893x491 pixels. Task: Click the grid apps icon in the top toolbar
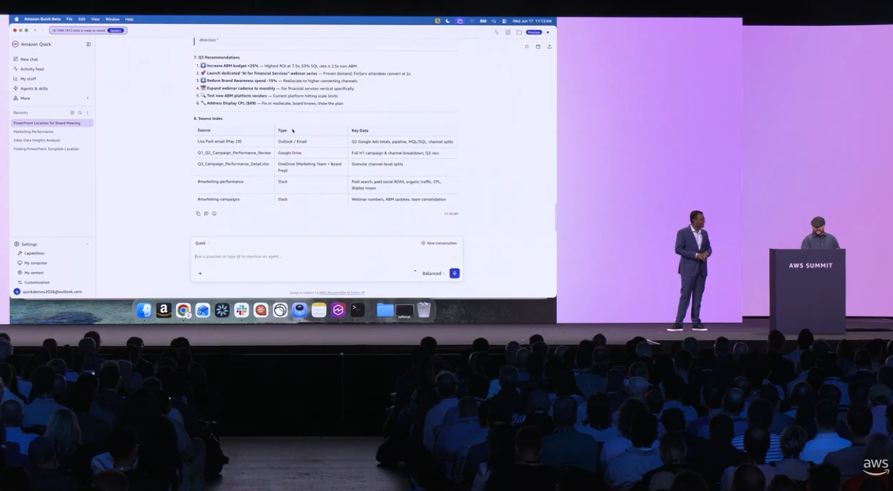[x=508, y=32]
